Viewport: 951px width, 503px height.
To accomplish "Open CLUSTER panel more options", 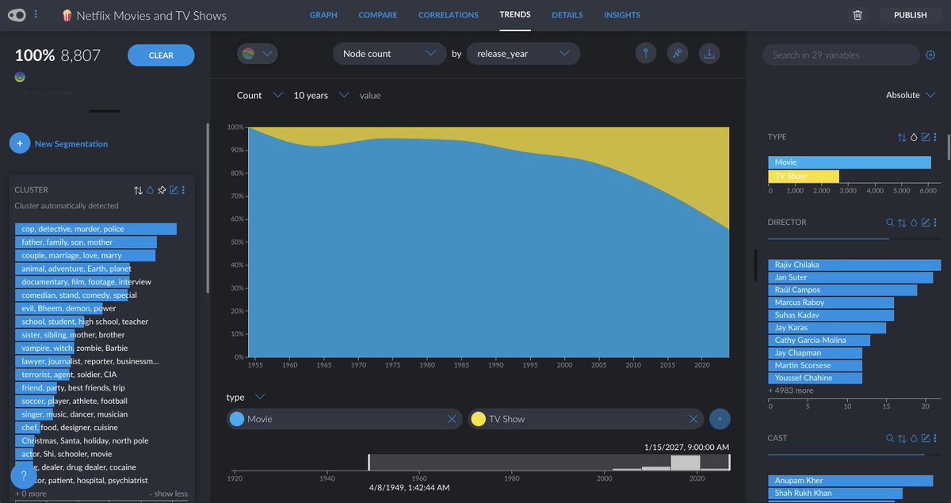I will (x=183, y=190).
